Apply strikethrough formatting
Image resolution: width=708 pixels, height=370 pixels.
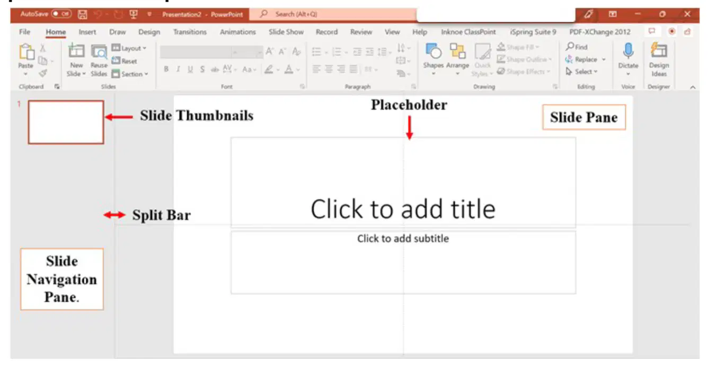point(215,69)
